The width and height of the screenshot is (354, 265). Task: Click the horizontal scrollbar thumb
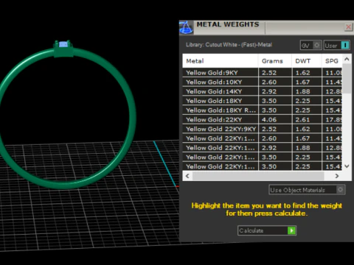[x=258, y=176]
